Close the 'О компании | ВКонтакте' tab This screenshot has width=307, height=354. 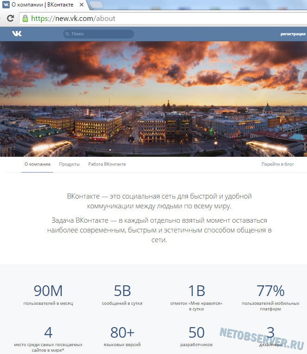[82, 5]
